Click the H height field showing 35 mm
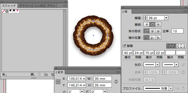Screen dimensions: 188x93 tap(103, 85)
